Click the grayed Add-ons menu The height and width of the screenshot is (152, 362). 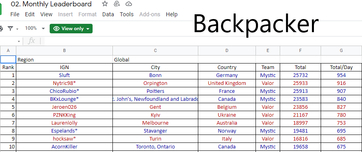(x=149, y=14)
